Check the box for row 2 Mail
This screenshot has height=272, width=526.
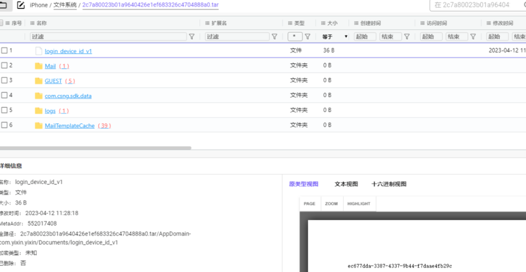pos(4,65)
